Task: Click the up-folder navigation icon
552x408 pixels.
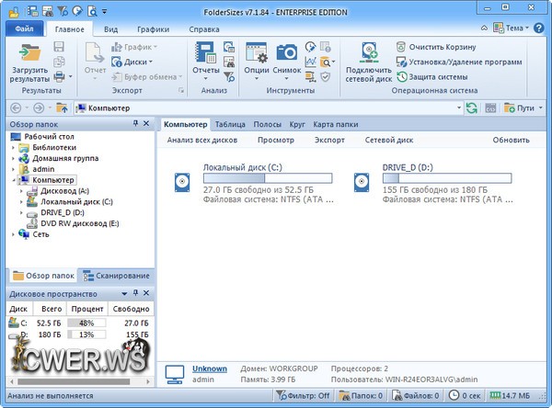Action: (x=61, y=108)
